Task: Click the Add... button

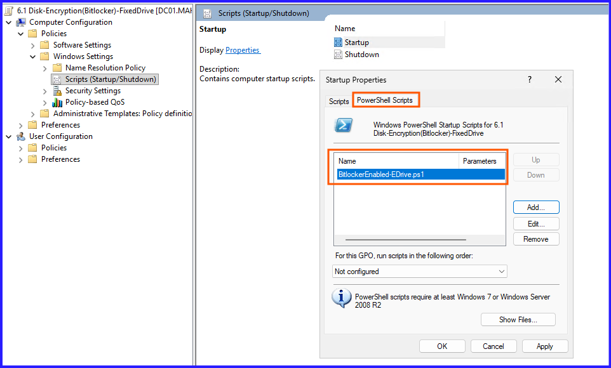Action: (x=535, y=207)
